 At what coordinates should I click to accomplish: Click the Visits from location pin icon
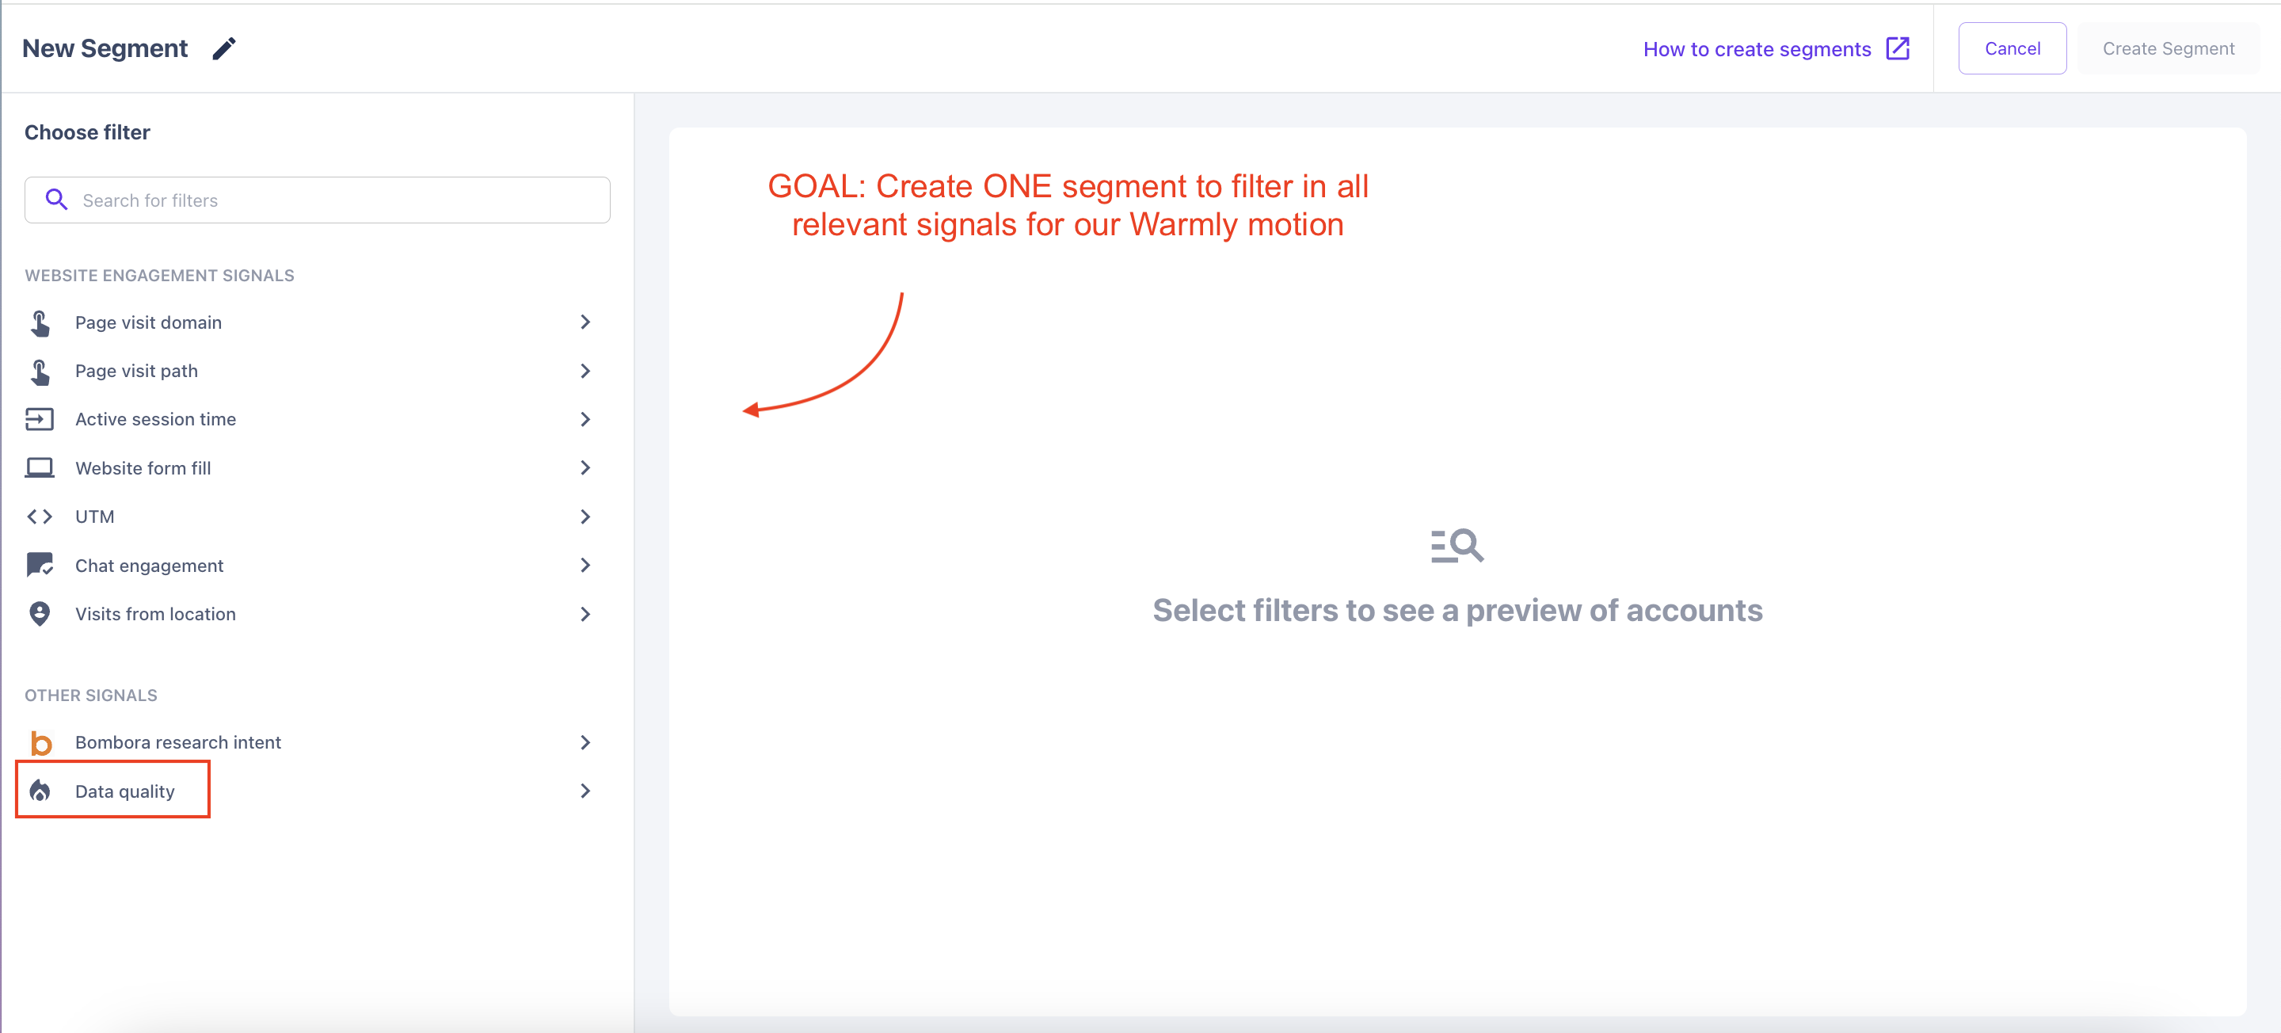point(40,614)
